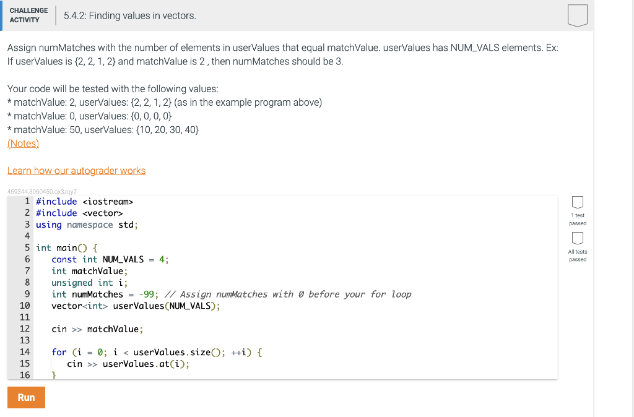The image size is (634, 417).
Task: Click the #include <iostream> line
Action: click(x=84, y=201)
